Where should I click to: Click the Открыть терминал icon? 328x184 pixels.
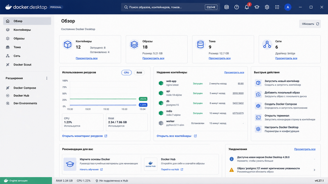click(258, 117)
